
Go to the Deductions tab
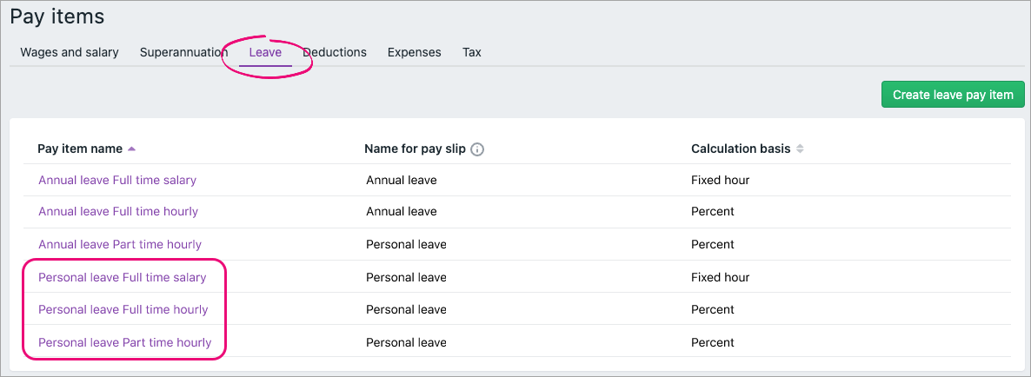335,52
